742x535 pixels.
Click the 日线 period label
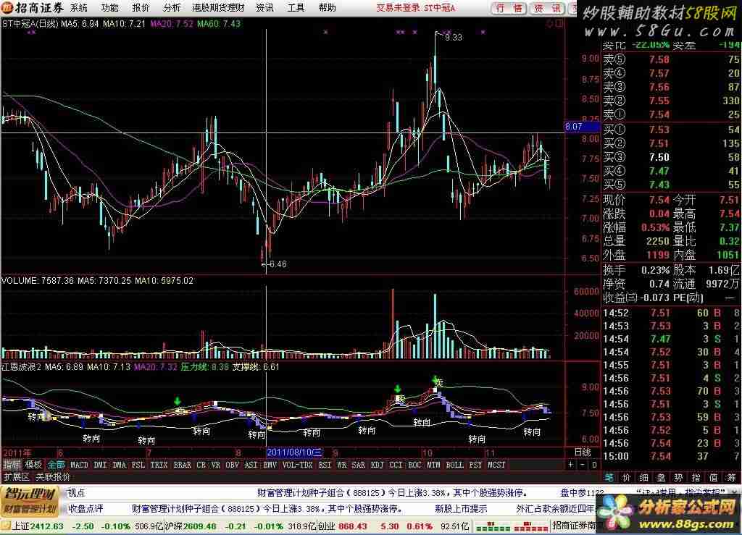[x=583, y=452]
